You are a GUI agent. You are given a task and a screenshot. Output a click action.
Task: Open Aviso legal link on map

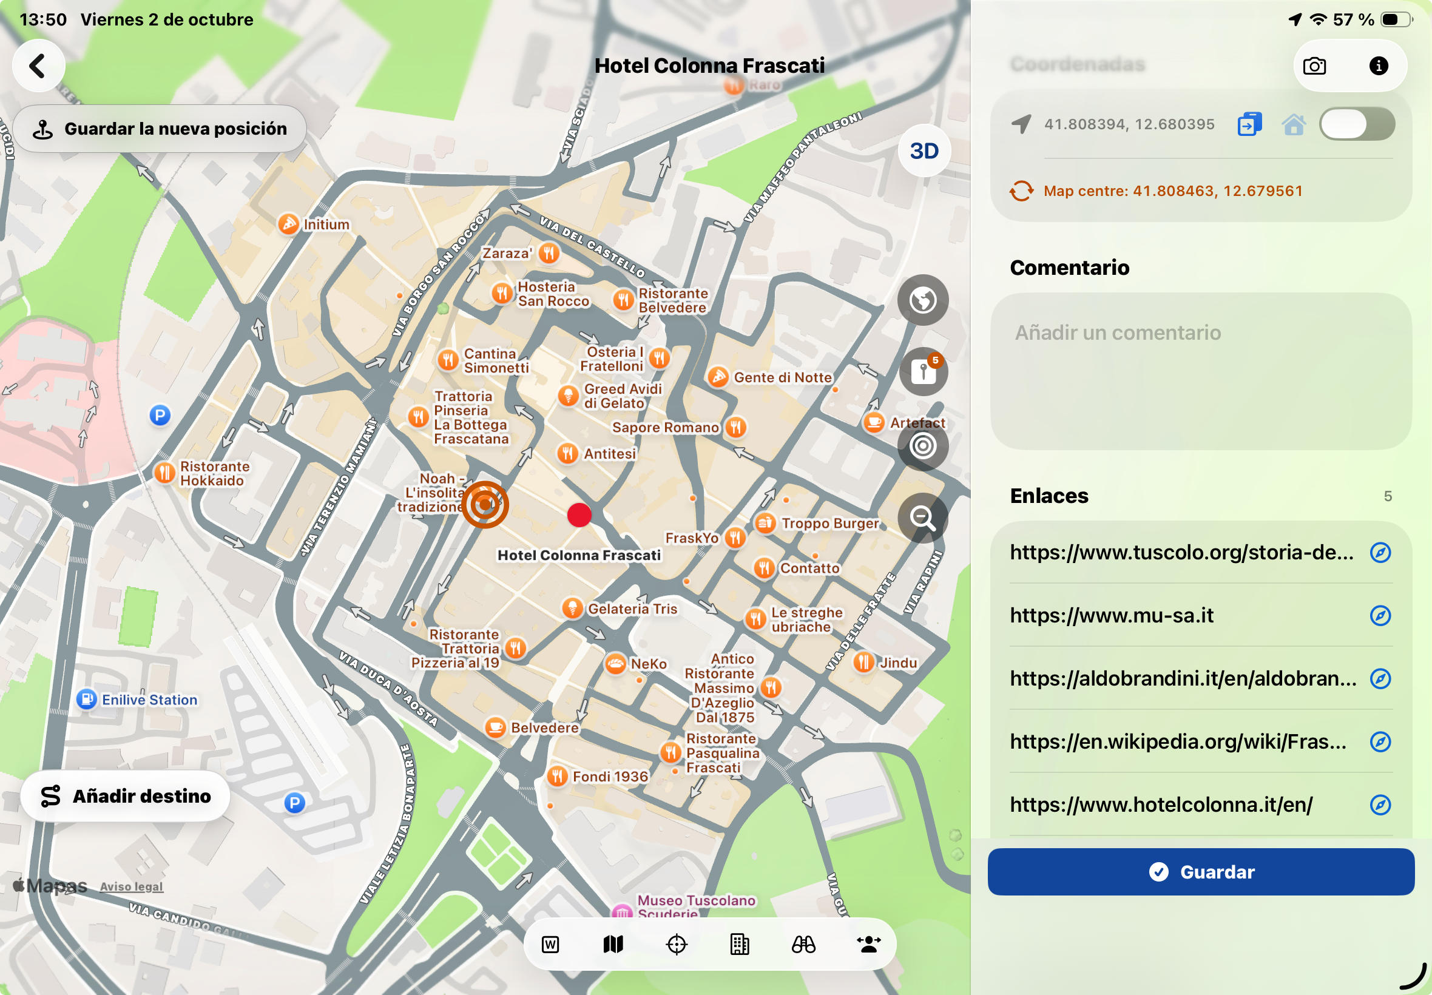coord(131,886)
